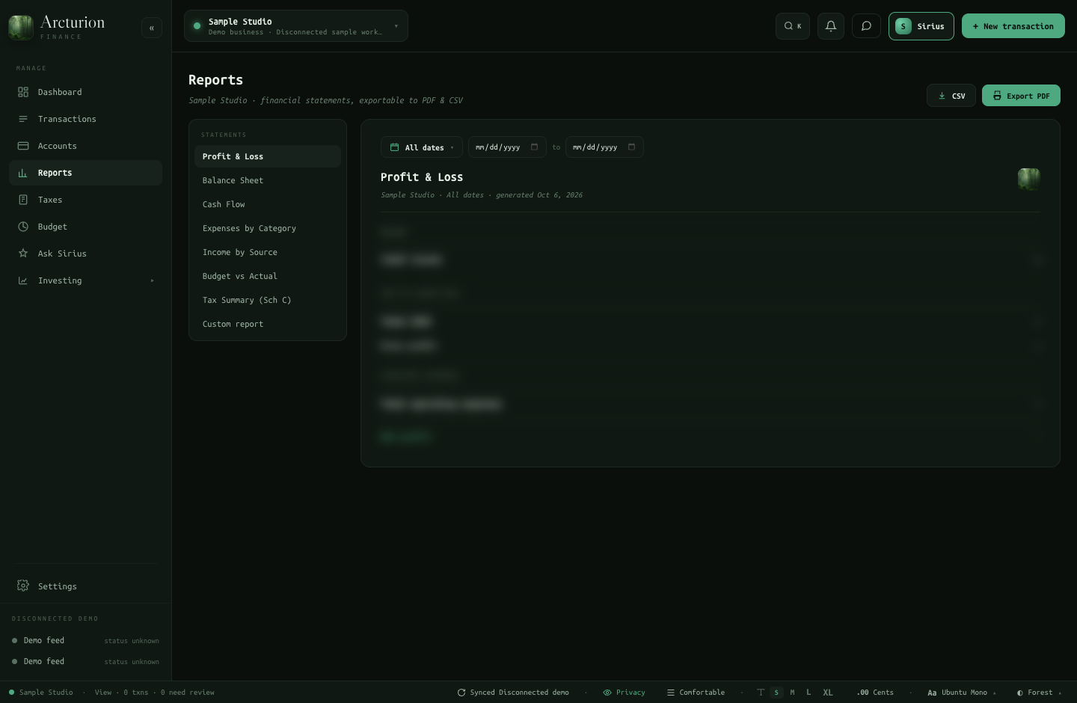Open the chat bubble icon
The image size is (1077, 703).
click(866, 26)
